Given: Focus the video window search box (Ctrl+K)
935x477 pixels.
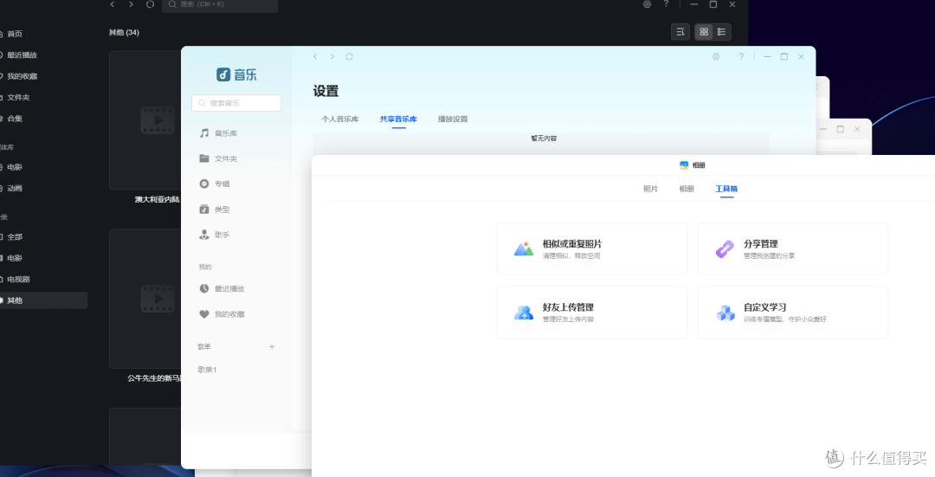Looking at the screenshot, I should [x=220, y=5].
